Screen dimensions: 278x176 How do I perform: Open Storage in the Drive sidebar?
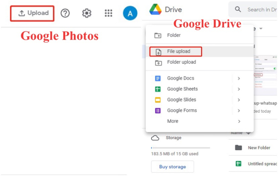point(173,138)
